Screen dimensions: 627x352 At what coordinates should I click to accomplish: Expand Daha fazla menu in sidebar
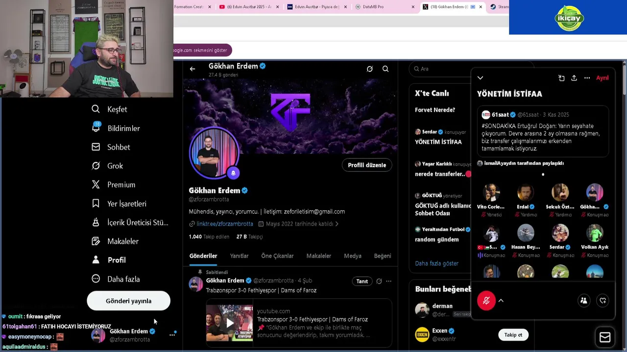[116, 279]
